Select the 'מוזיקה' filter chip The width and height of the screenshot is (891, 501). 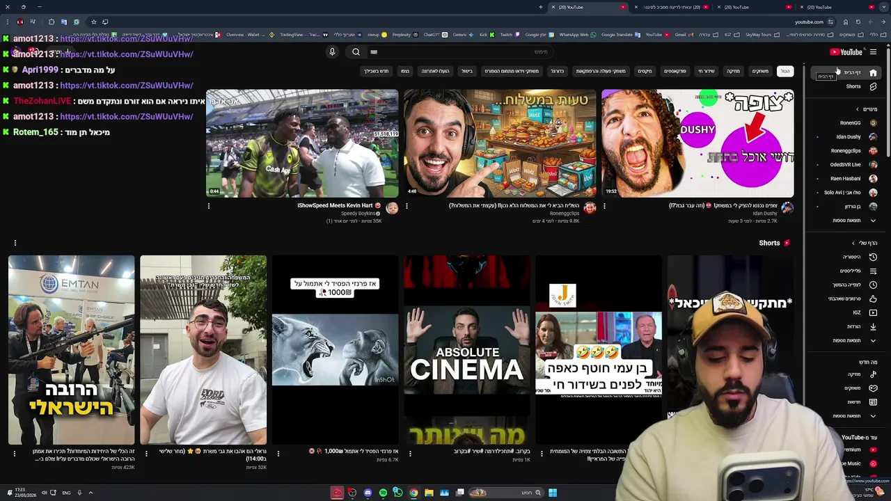tap(733, 71)
